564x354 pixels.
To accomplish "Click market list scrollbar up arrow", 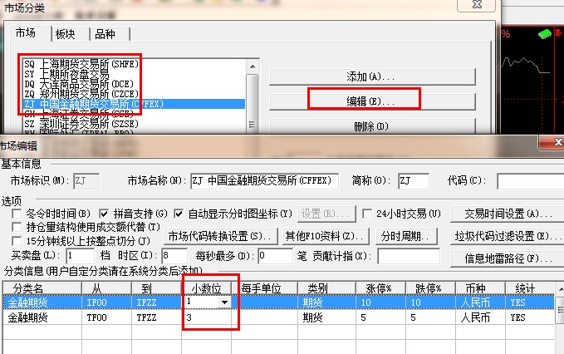I will pyautogui.click(x=253, y=66).
